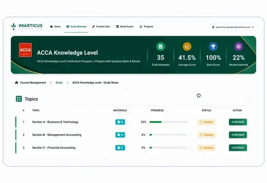Open the Progress page
The width and height of the screenshot is (267, 183).
[x=147, y=27]
